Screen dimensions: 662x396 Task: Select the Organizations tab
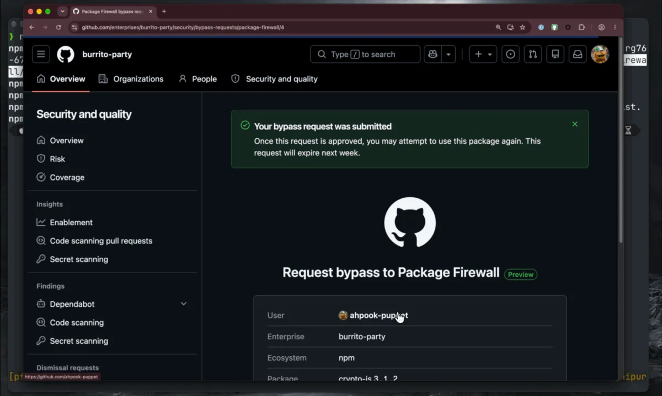[x=131, y=79]
